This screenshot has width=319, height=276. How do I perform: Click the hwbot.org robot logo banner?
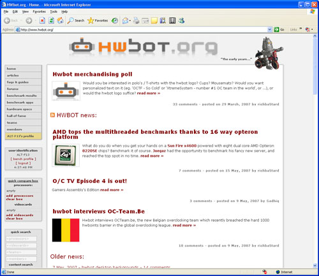pos(144,47)
